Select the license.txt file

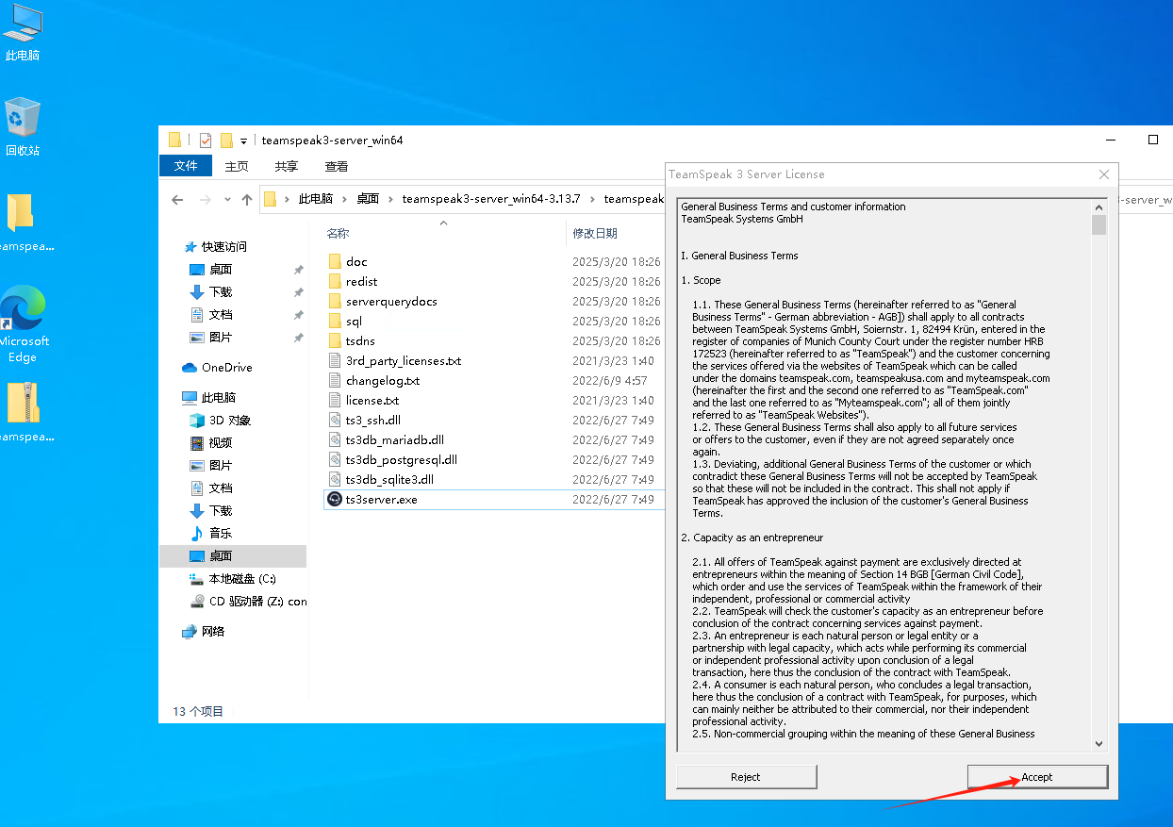[x=372, y=401]
